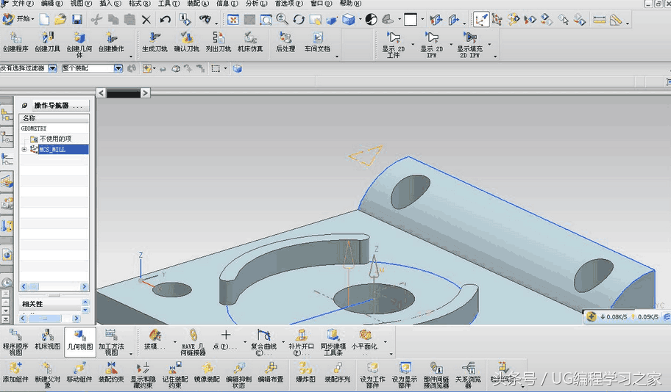This screenshot has height=392, width=671.
Task: Open the 整个装配 scope dropdown
Action: pyautogui.click(x=118, y=68)
